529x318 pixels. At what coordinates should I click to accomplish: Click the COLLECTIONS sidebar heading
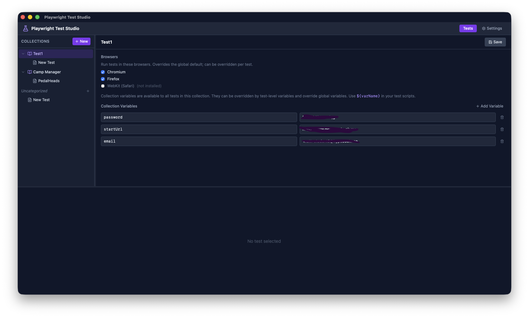click(35, 41)
